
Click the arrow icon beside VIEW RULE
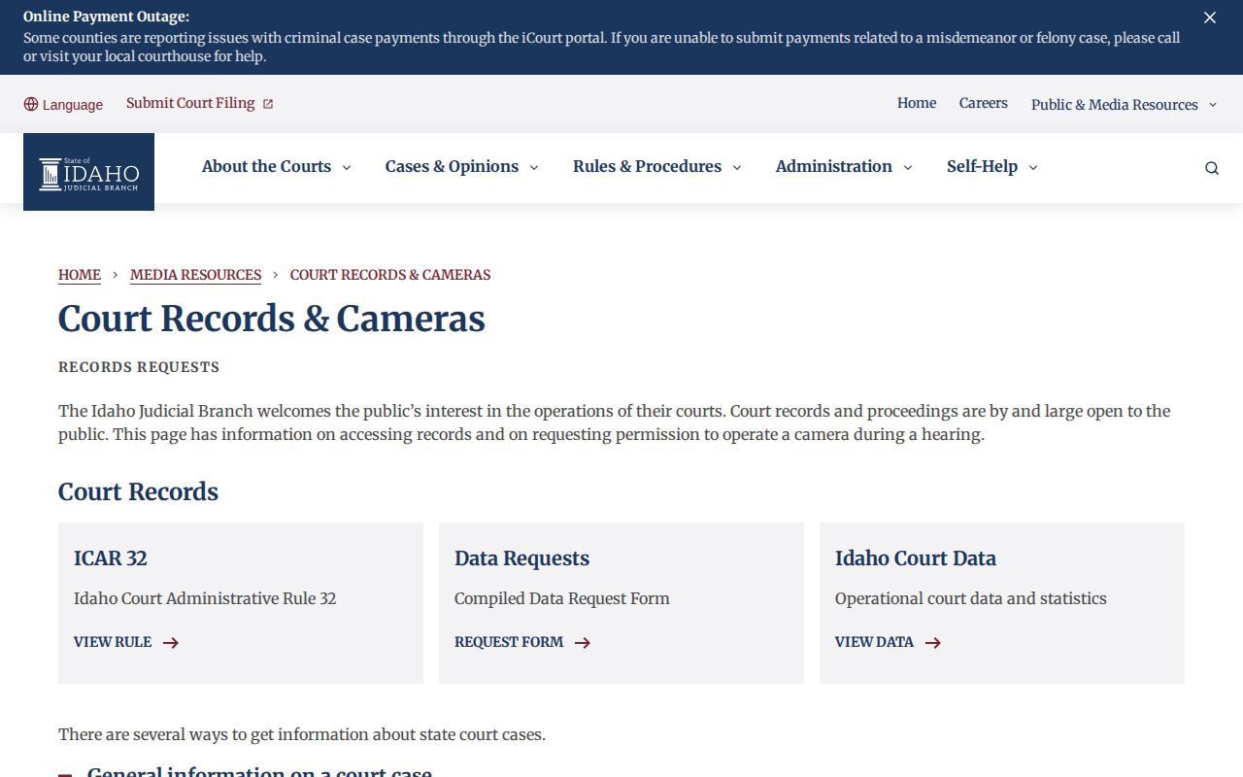click(x=171, y=642)
